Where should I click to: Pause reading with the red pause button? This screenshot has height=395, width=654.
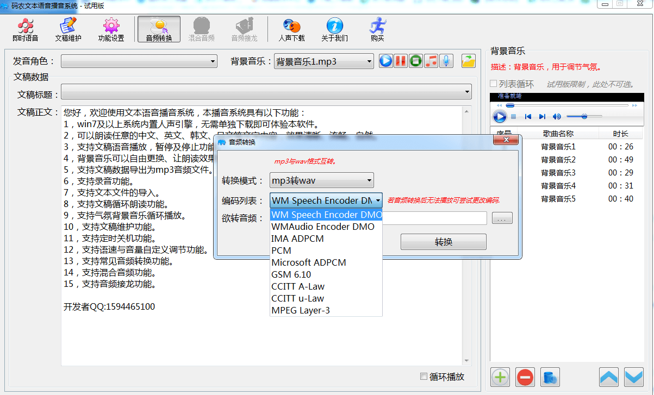(401, 61)
